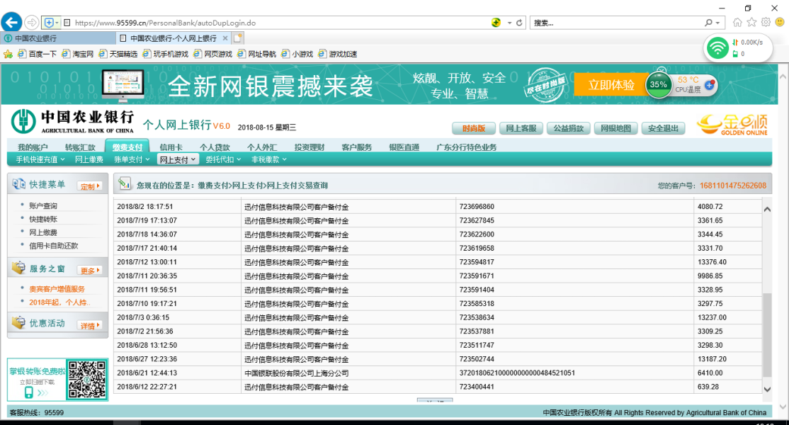Click the security shield icon in address bar

49,23
